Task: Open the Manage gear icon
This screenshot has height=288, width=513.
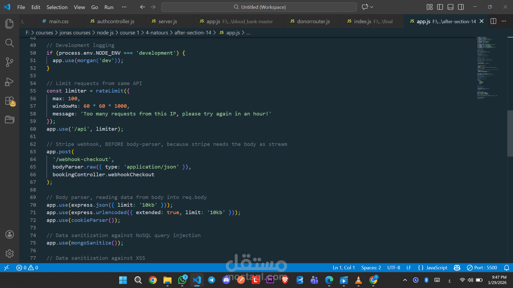Action: (x=9, y=253)
